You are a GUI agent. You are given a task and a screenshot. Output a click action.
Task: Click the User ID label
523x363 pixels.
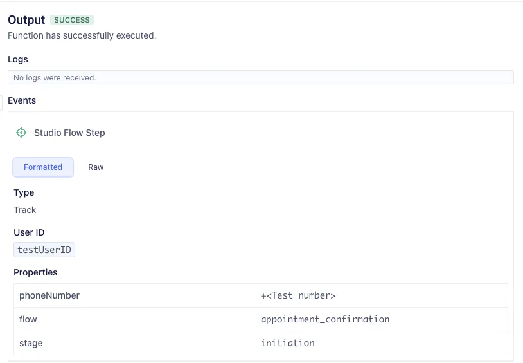(x=29, y=232)
